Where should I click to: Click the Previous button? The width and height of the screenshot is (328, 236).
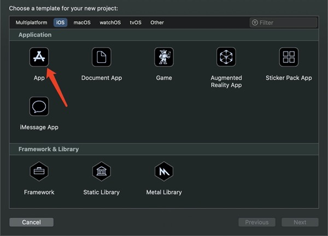pyautogui.click(x=257, y=222)
